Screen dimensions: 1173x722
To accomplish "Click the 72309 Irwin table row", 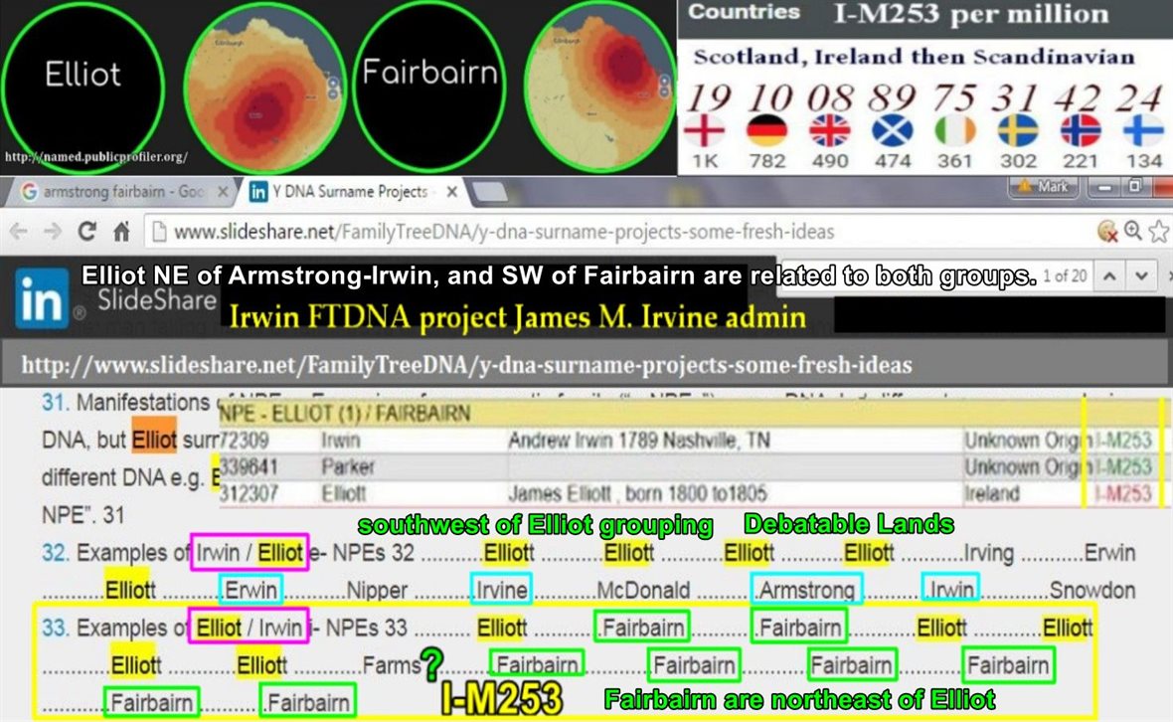I will (x=687, y=440).
